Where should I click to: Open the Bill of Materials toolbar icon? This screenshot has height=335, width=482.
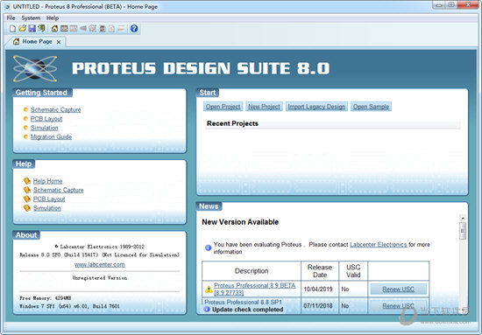click(111, 29)
